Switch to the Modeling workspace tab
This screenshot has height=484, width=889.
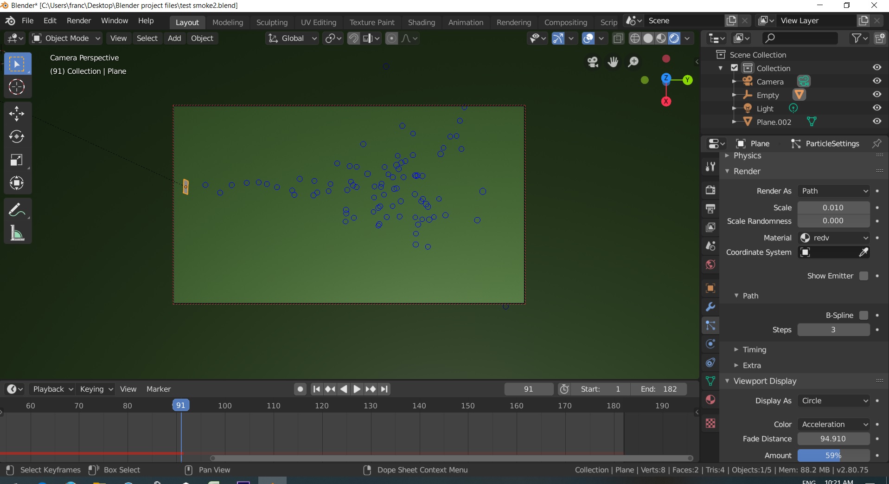pos(228,22)
